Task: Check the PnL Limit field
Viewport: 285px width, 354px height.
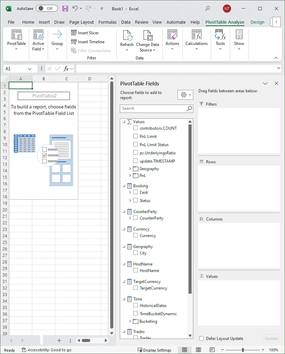Action: pyautogui.click(x=135, y=136)
